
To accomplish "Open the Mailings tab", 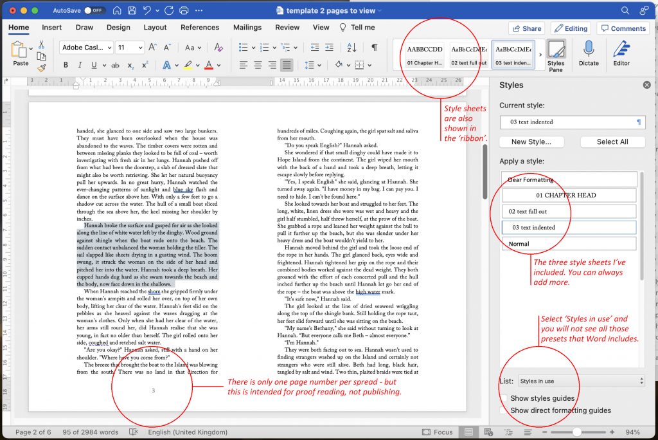I will coord(247,27).
